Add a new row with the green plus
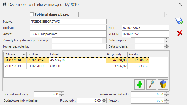This screenshot has width=187, height=105. tap(139, 84)
